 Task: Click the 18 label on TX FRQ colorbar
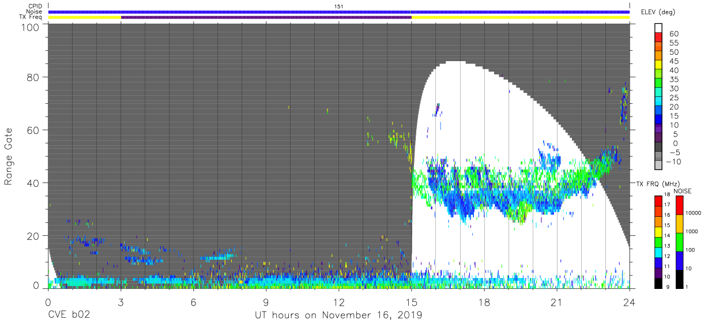pos(668,196)
